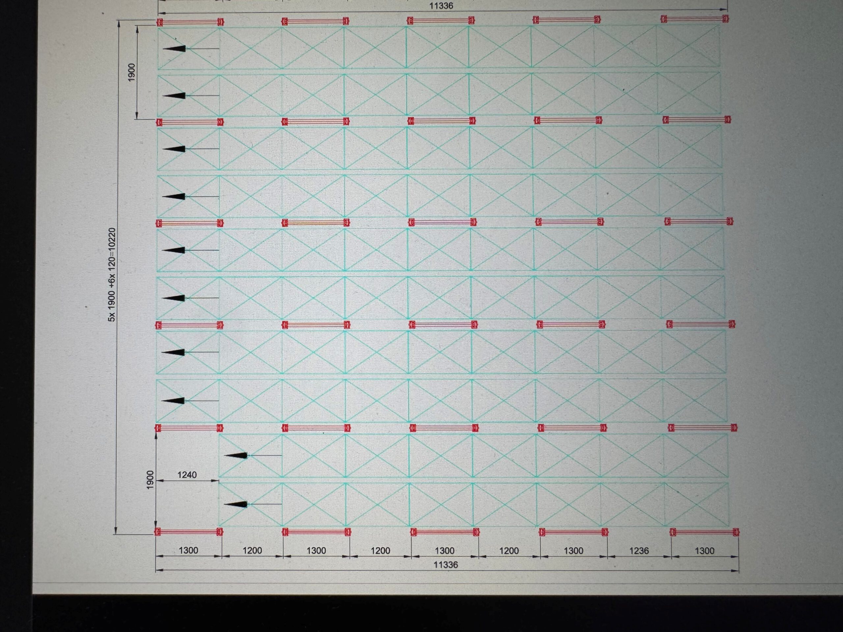Select the middle red beam in bottom row

445,532
